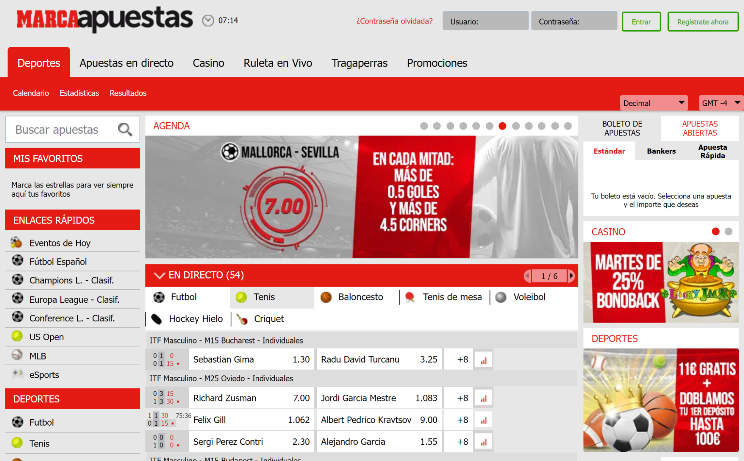This screenshot has height=461, width=744.
Task: Open the Apuestas en directo tab
Action: pos(127,63)
